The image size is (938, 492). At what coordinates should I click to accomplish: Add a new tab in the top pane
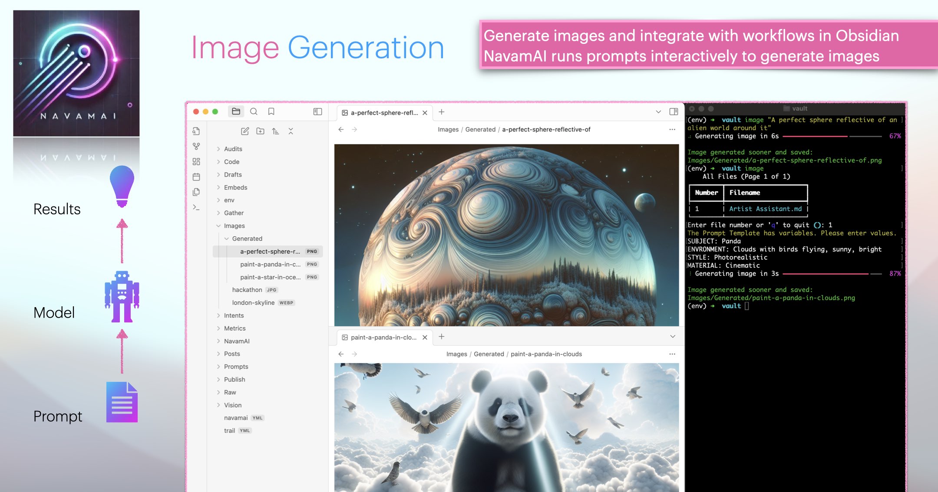[x=441, y=112]
